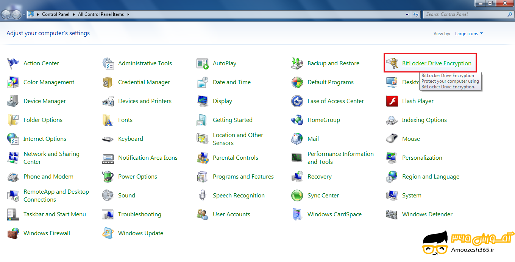
Task: Open the Administrative Tools icon
Action: 108,63
